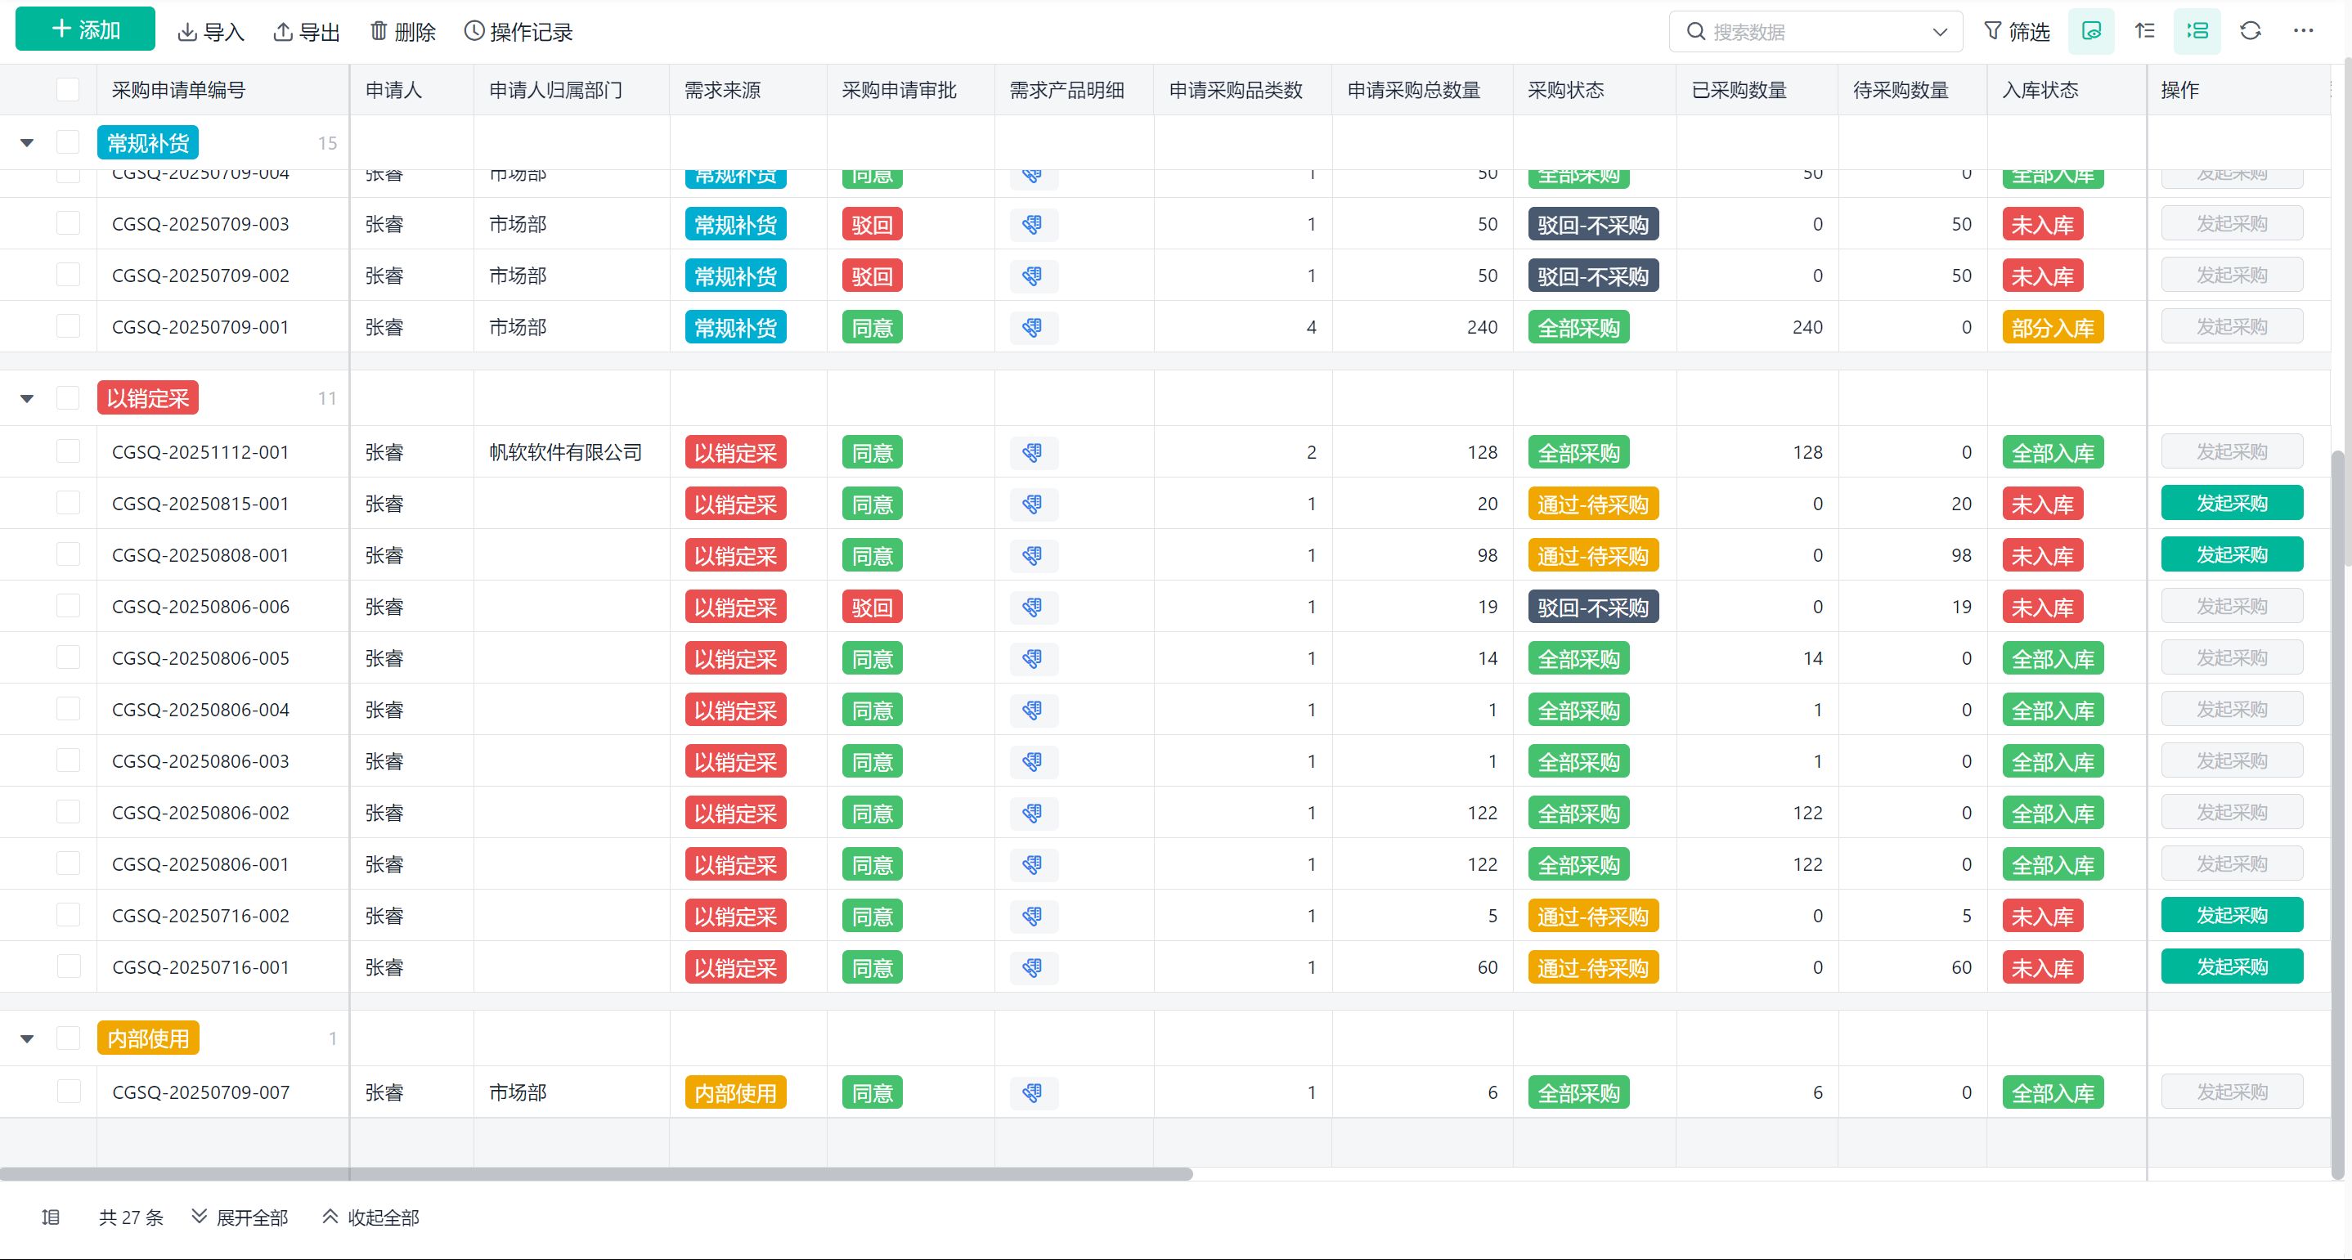Viewport: 2352px width, 1260px height.
Task: Open the more options ellipsis menu
Action: [x=2303, y=31]
